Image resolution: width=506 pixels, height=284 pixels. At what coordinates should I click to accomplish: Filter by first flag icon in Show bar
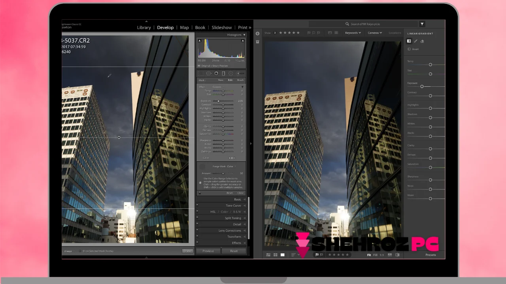[x=309, y=33]
